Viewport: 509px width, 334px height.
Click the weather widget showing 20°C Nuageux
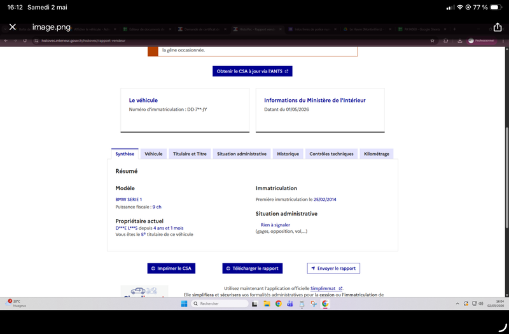[x=15, y=303]
